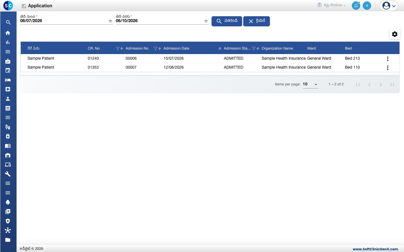The image size is (404, 252).
Task: Filter the Admission Status column
Action: (254, 49)
